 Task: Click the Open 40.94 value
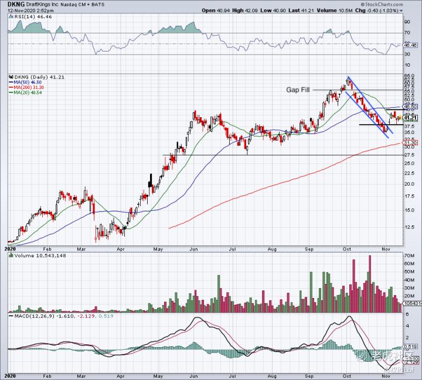click(216, 11)
